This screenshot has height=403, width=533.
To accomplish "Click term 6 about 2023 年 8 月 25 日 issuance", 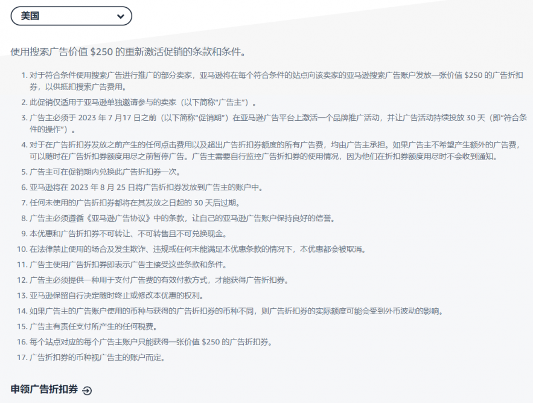I will pos(146,187).
